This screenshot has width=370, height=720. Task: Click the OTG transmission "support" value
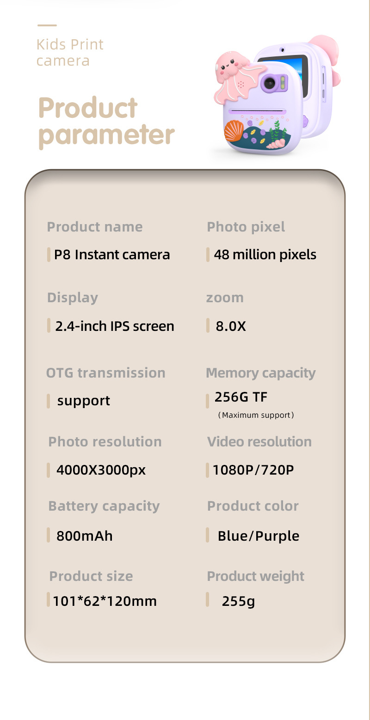tap(84, 401)
